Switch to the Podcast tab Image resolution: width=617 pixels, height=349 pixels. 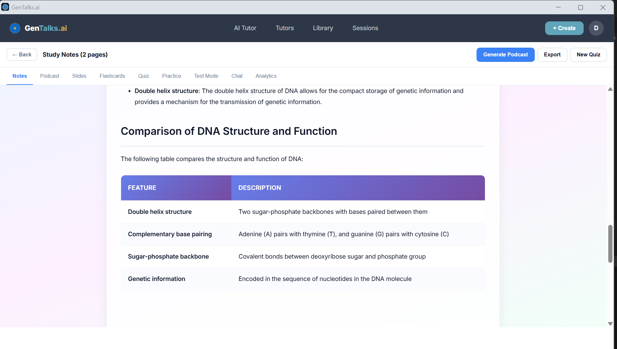tap(50, 76)
